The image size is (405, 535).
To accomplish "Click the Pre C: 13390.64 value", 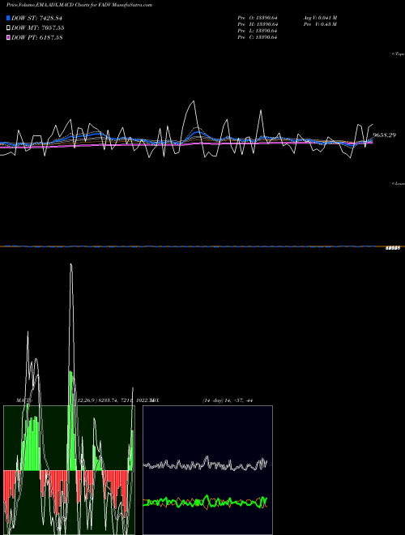I will (x=258, y=37).
